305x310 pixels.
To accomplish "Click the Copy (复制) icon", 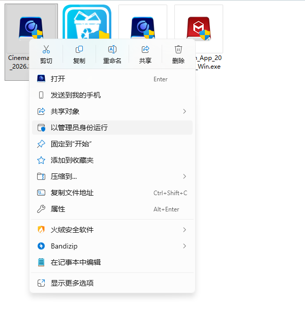I will coord(79,49).
